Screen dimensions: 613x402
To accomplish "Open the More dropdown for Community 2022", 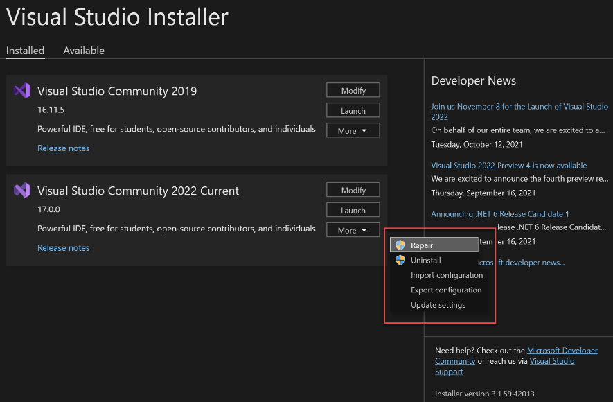I will pos(353,230).
